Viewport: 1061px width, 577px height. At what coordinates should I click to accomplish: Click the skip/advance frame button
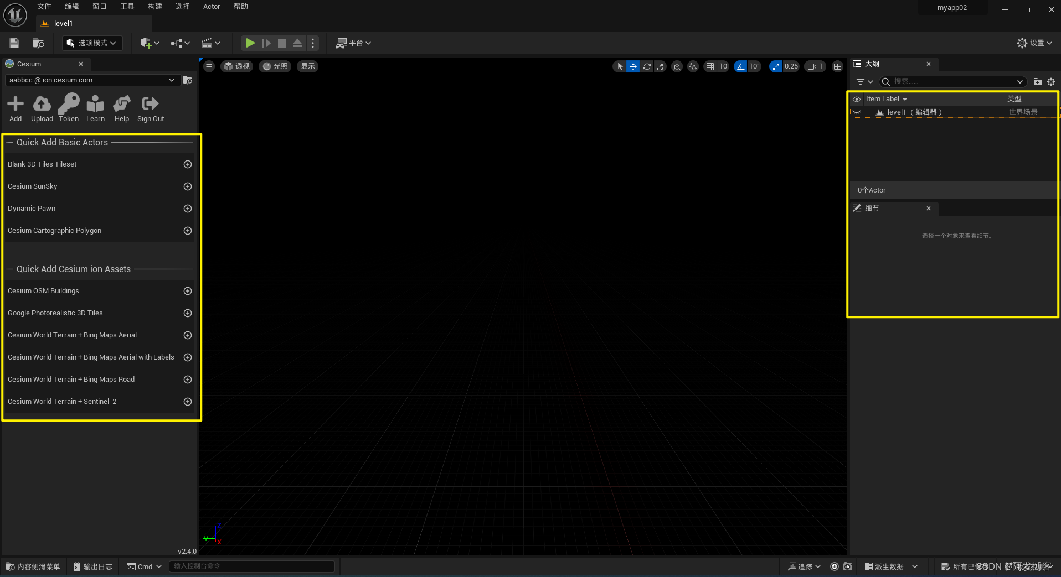pyautogui.click(x=266, y=43)
